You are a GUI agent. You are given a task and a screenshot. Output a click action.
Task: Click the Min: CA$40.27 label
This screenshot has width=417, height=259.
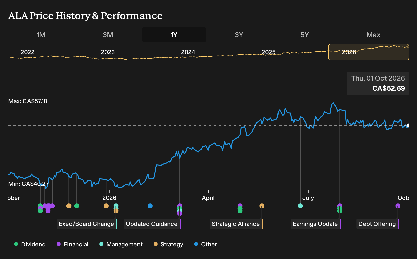click(x=28, y=184)
